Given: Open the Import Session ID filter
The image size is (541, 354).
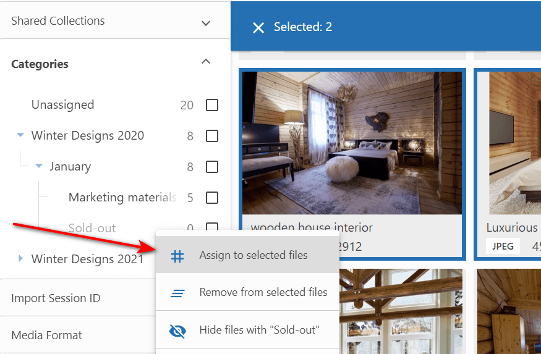Looking at the screenshot, I should pyautogui.click(x=56, y=298).
